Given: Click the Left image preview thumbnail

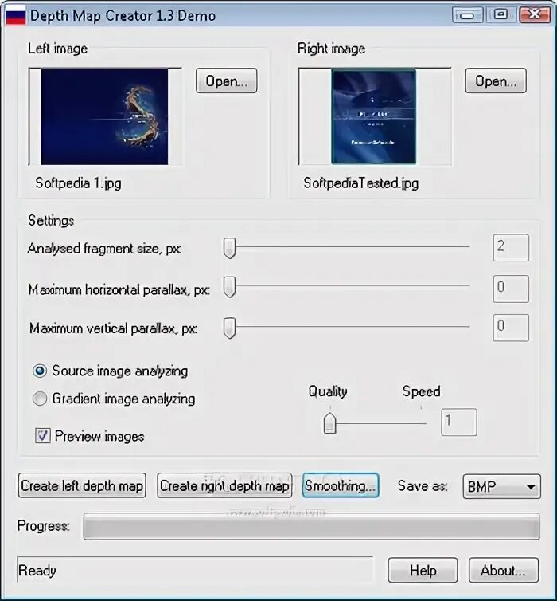Looking at the screenshot, I should [x=104, y=116].
